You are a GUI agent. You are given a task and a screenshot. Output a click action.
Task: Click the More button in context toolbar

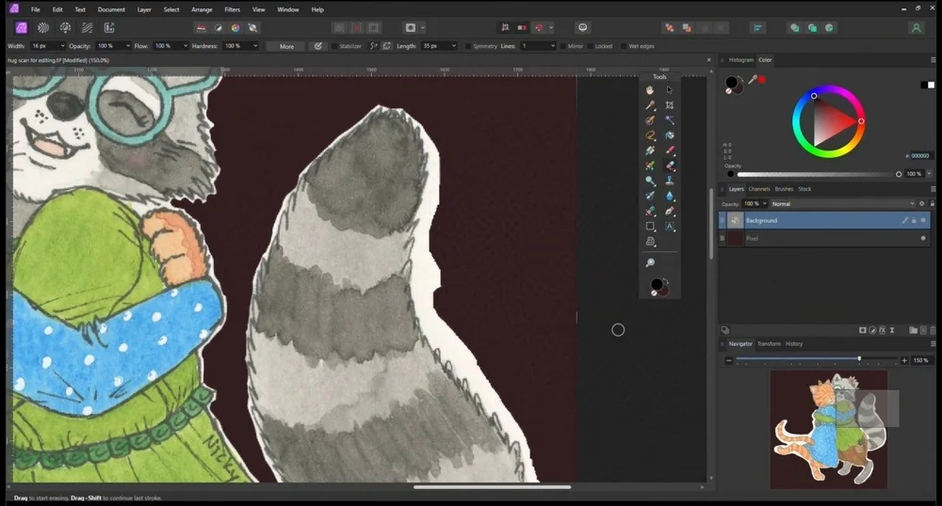[x=286, y=45]
